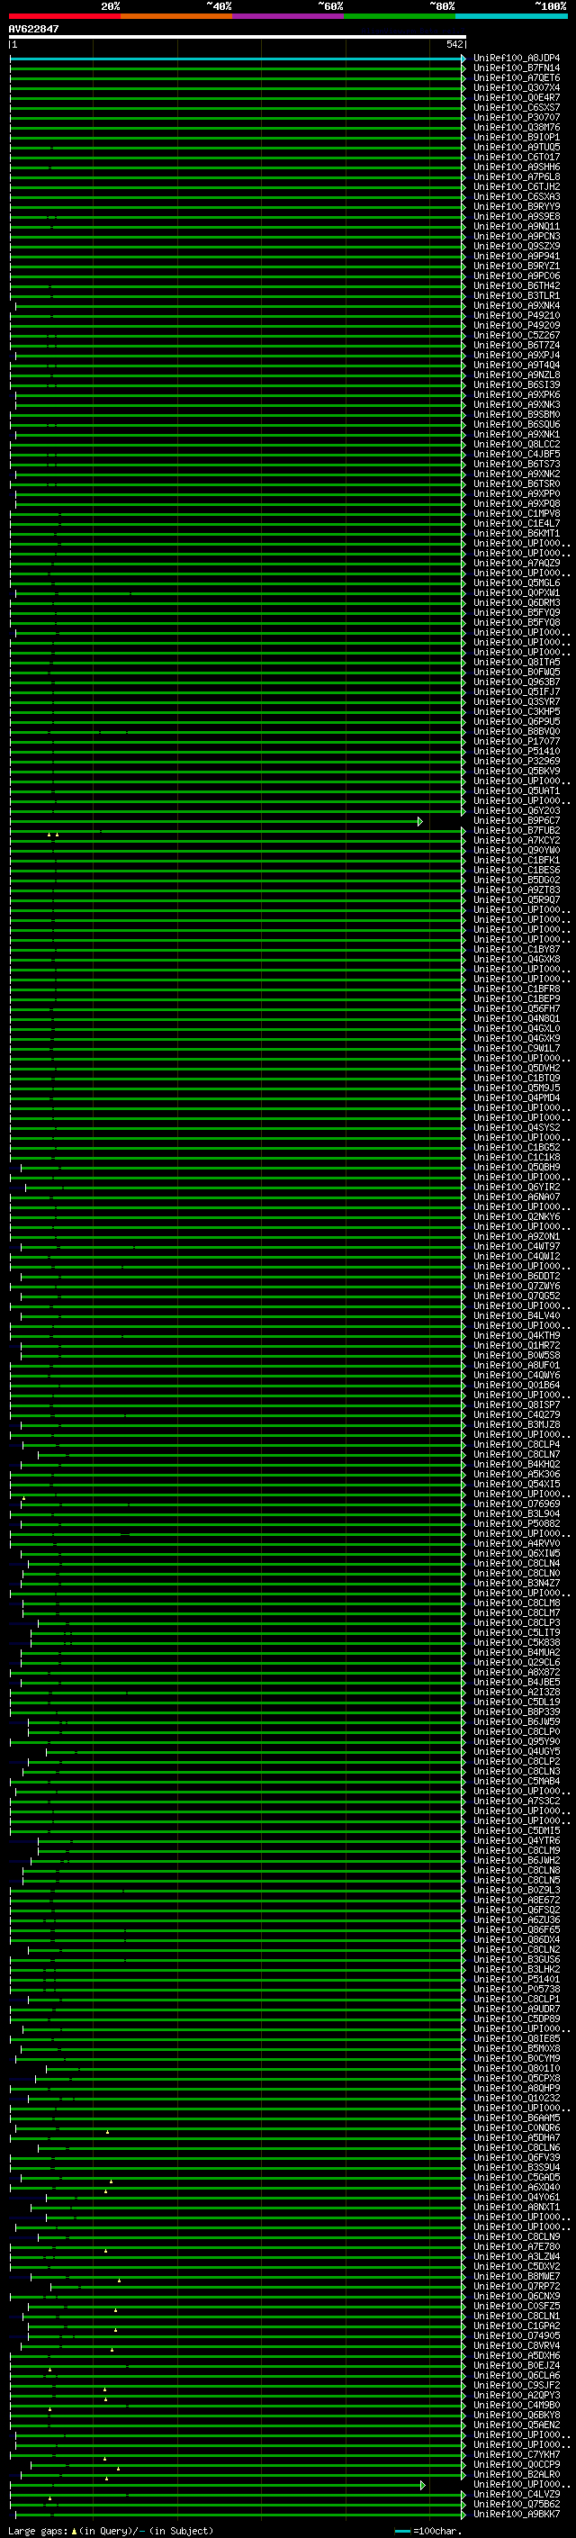576x2538 pixels.
Task: Open the UniRef100_Q4PMD4 entry
Action: click(517, 1097)
